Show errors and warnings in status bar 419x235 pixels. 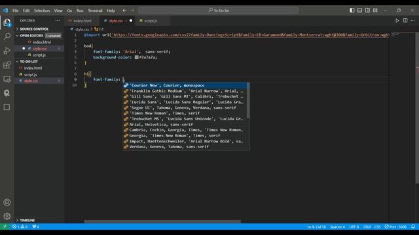(20, 227)
